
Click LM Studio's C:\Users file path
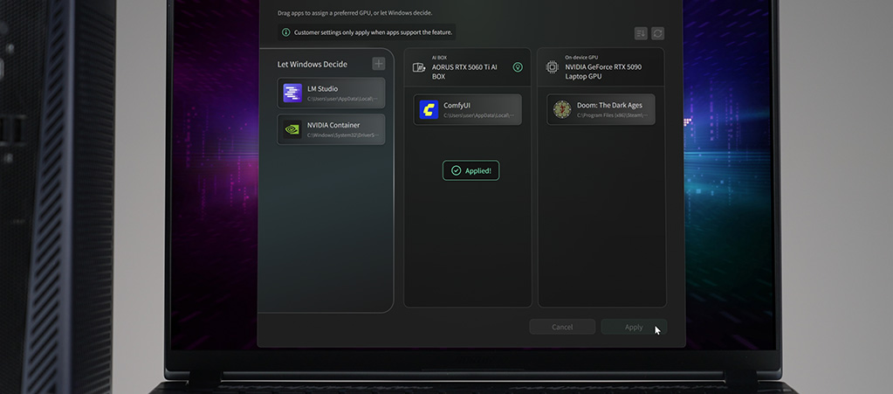(343, 99)
